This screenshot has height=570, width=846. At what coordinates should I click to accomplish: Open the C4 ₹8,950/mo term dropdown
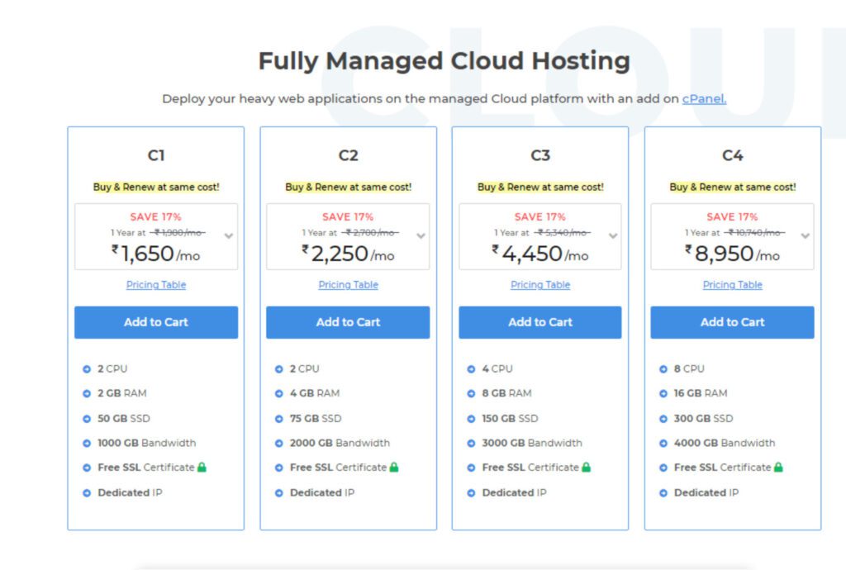click(x=805, y=236)
